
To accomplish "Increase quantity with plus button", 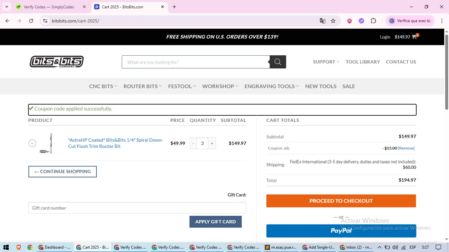I will point(212,143).
